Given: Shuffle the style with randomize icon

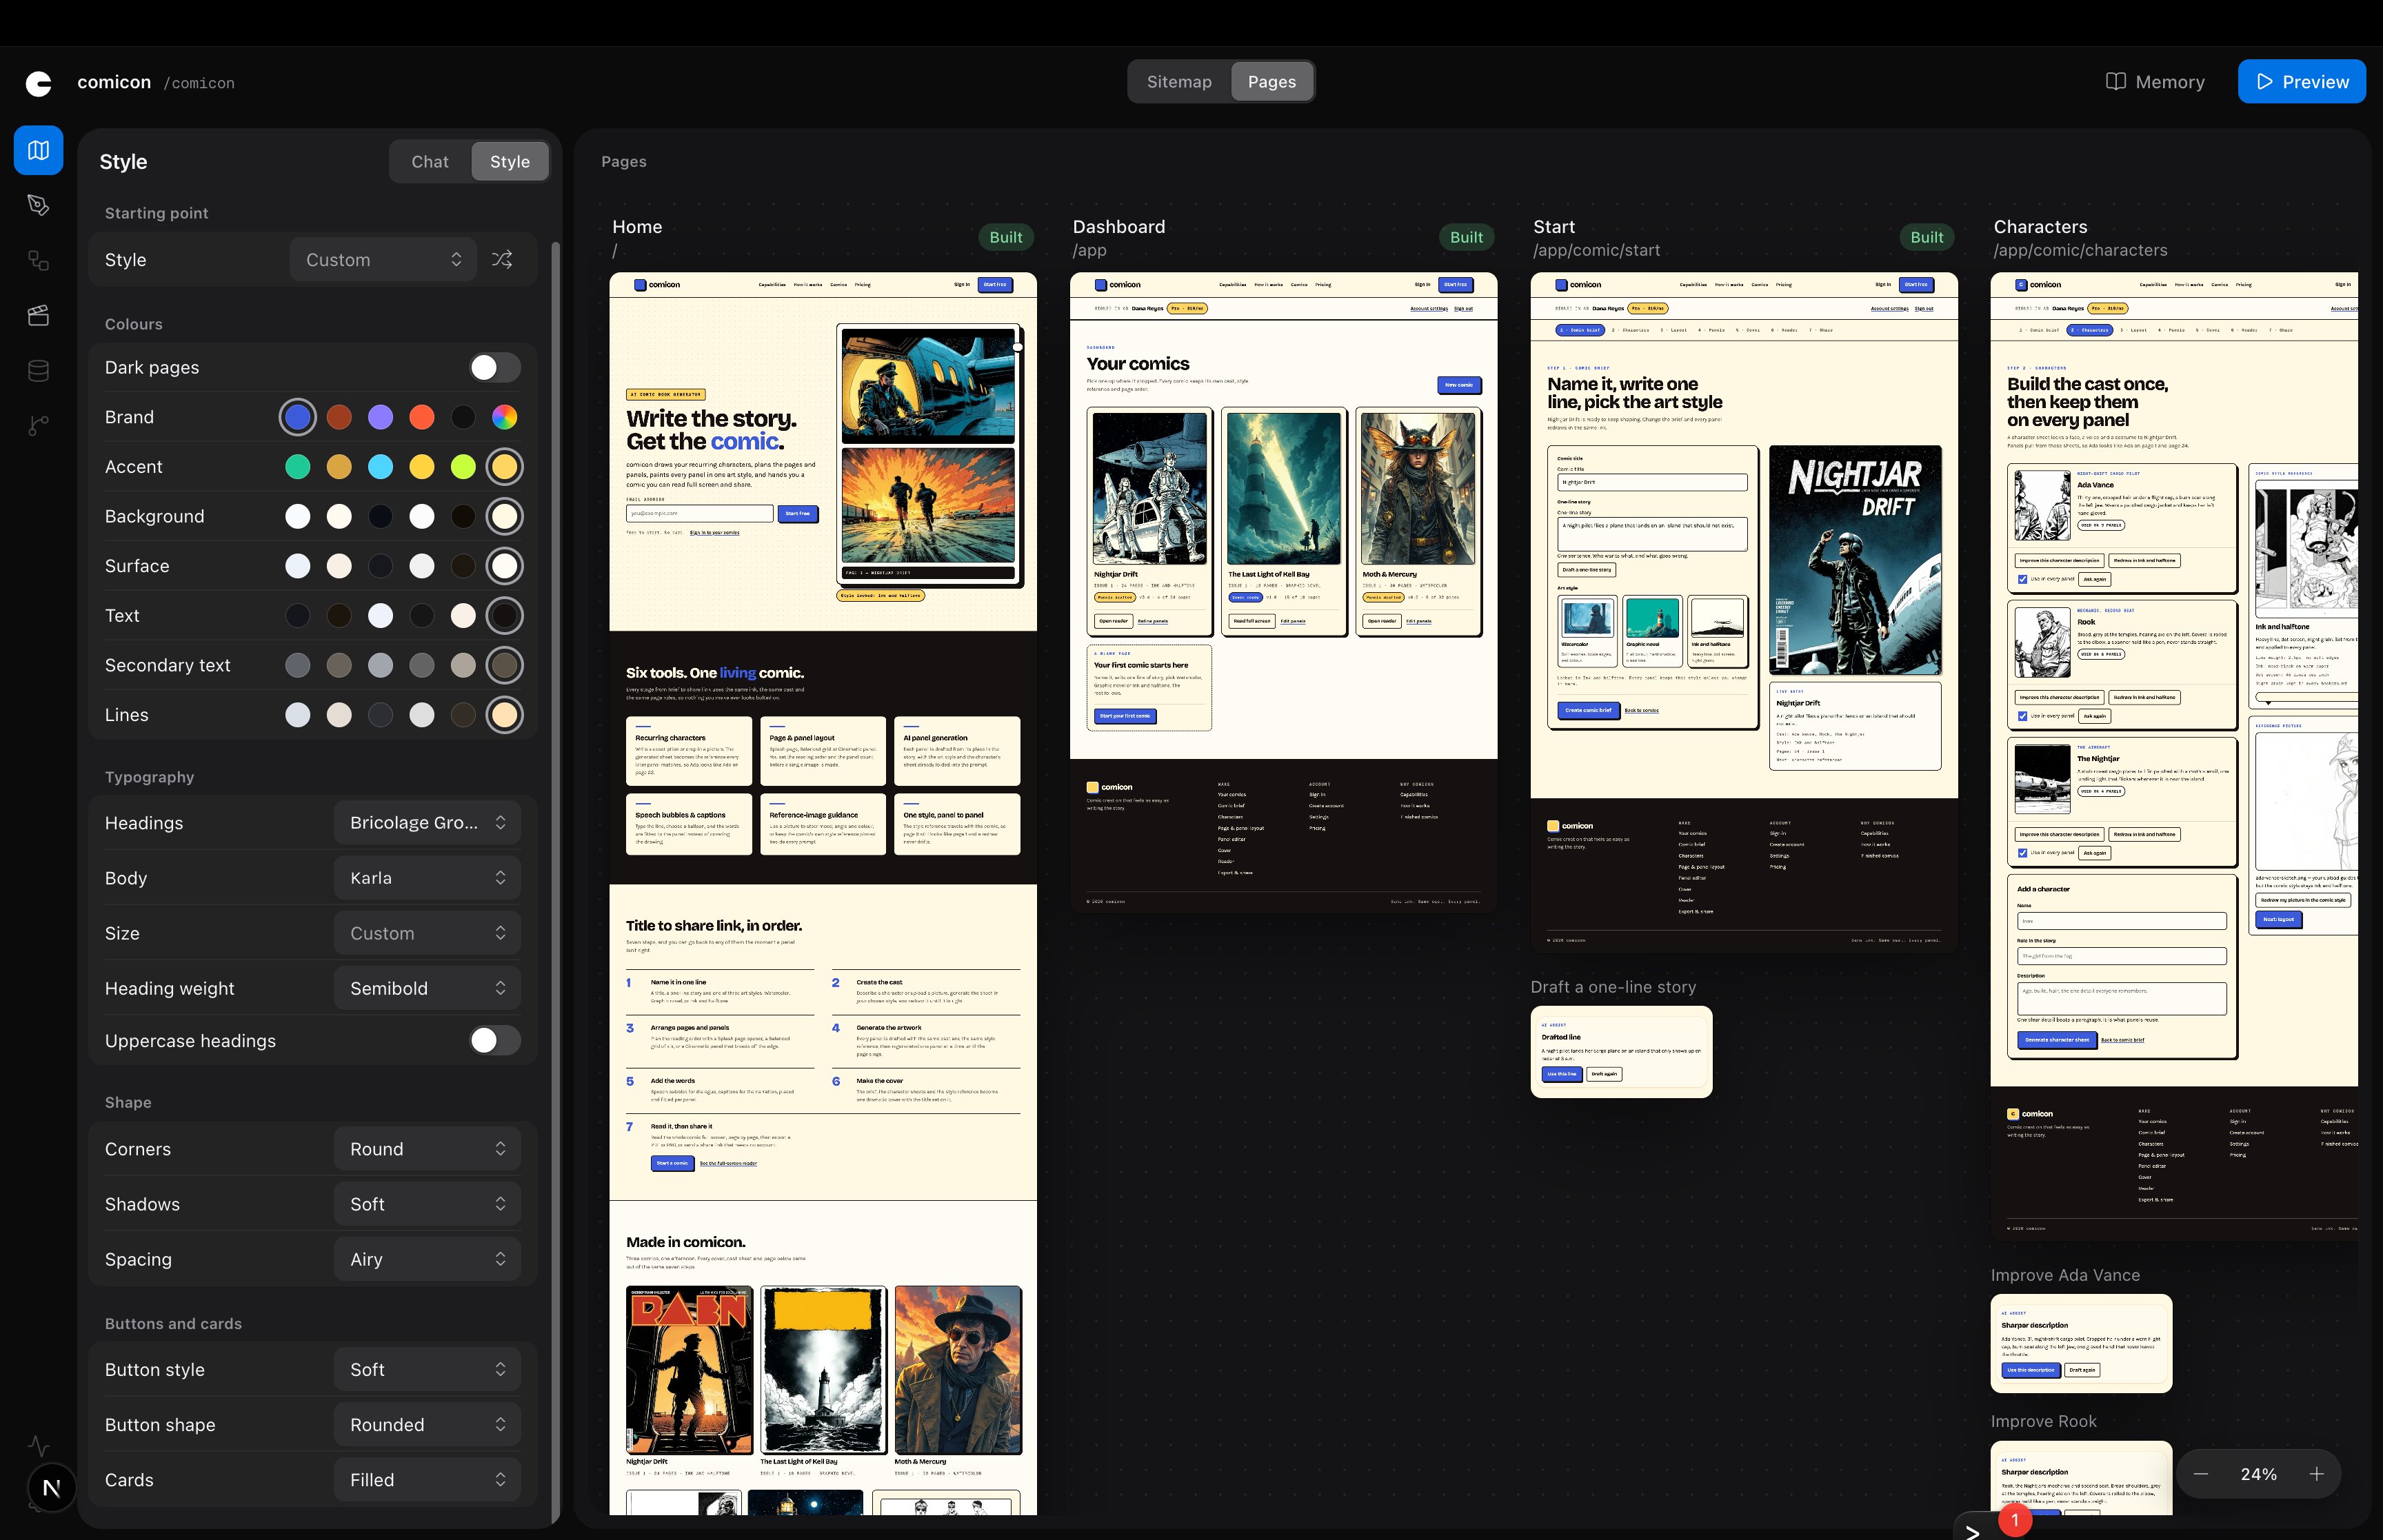Looking at the screenshot, I should click(502, 260).
